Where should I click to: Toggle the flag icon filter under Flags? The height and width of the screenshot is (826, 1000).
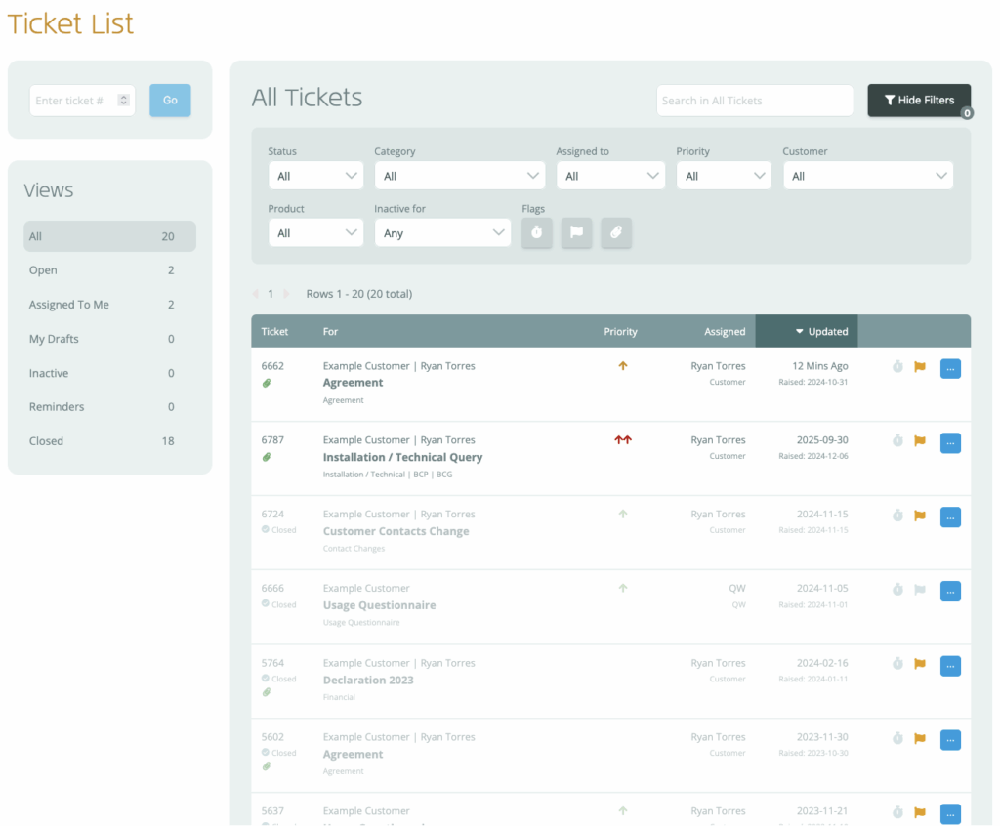point(576,232)
